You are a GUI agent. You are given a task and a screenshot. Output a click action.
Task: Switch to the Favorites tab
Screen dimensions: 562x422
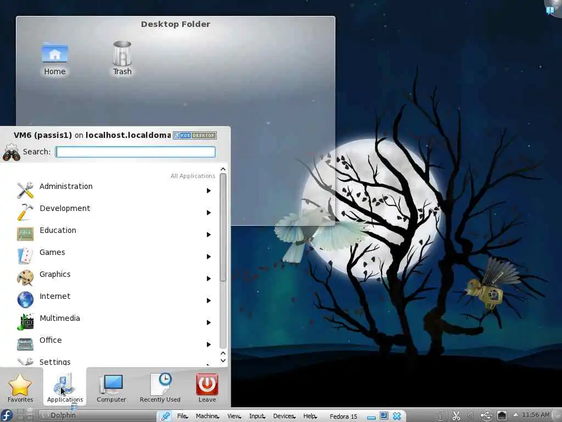pos(20,387)
